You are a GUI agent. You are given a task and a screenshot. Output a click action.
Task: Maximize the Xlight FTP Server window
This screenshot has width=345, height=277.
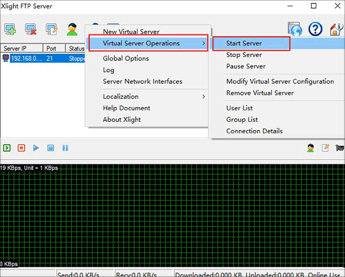313,6
